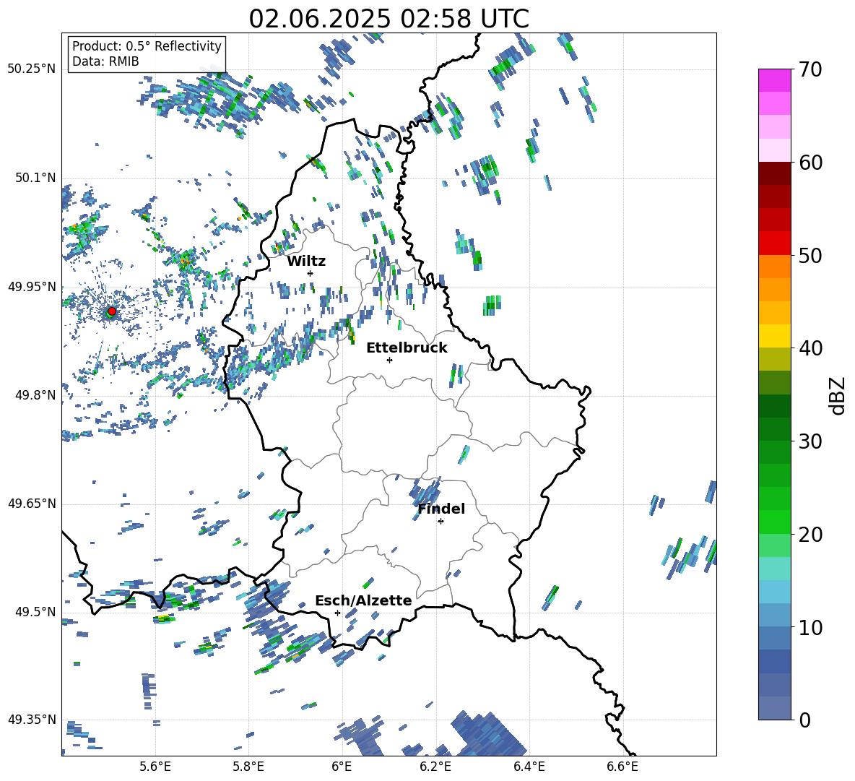Click the 6.2°E longitude label
Viewport: 855px width, 781px height.
[x=435, y=767]
